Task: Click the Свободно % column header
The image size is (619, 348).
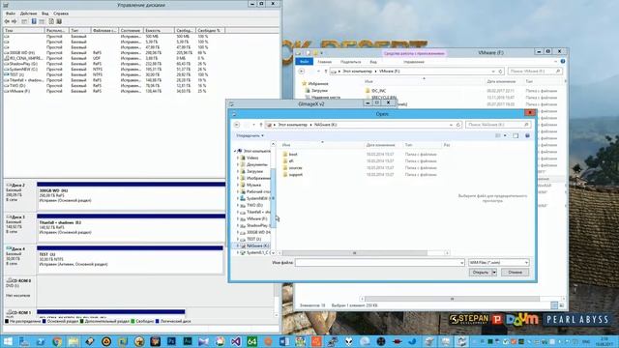Action: click(x=210, y=30)
